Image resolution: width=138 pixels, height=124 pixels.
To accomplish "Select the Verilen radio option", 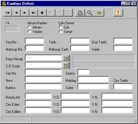I will point(29,32).
